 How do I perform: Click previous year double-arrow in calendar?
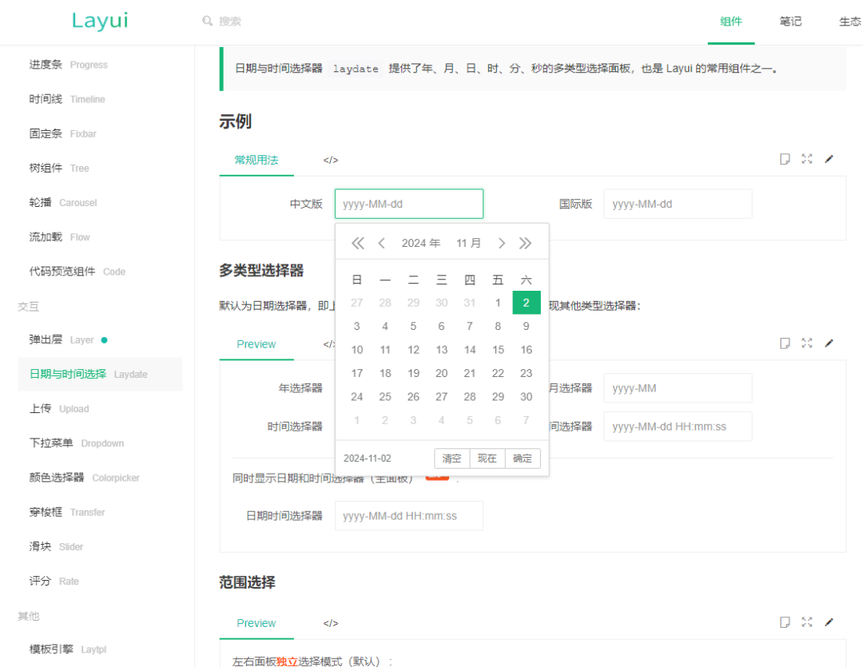(x=357, y=243)
